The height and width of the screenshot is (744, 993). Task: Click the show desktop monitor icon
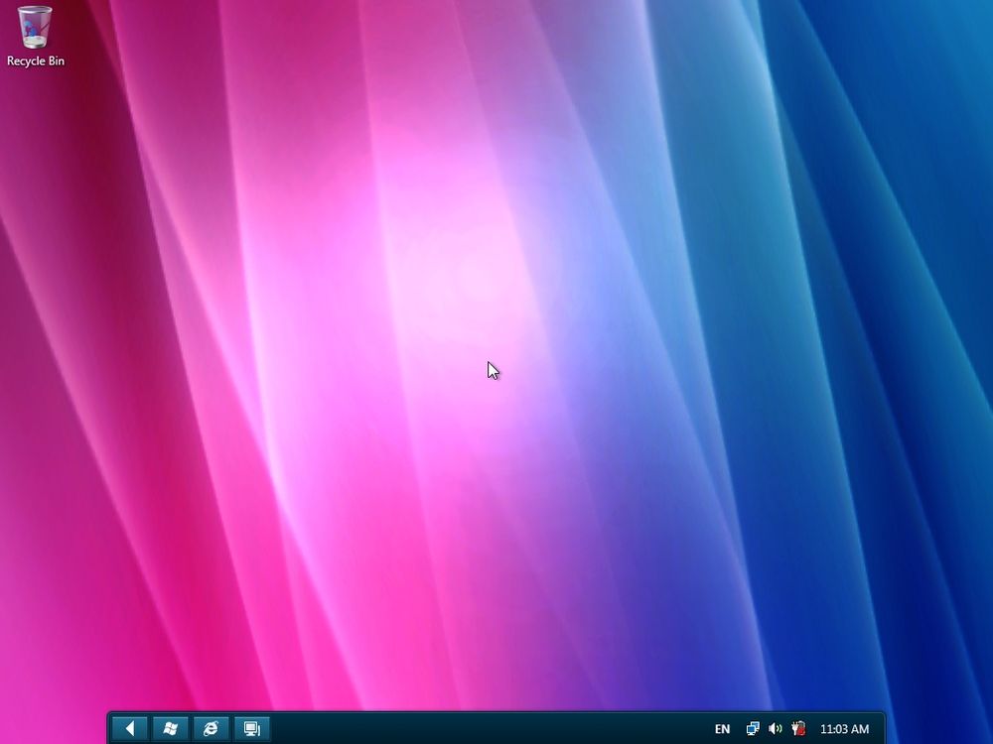coord(252,729)
